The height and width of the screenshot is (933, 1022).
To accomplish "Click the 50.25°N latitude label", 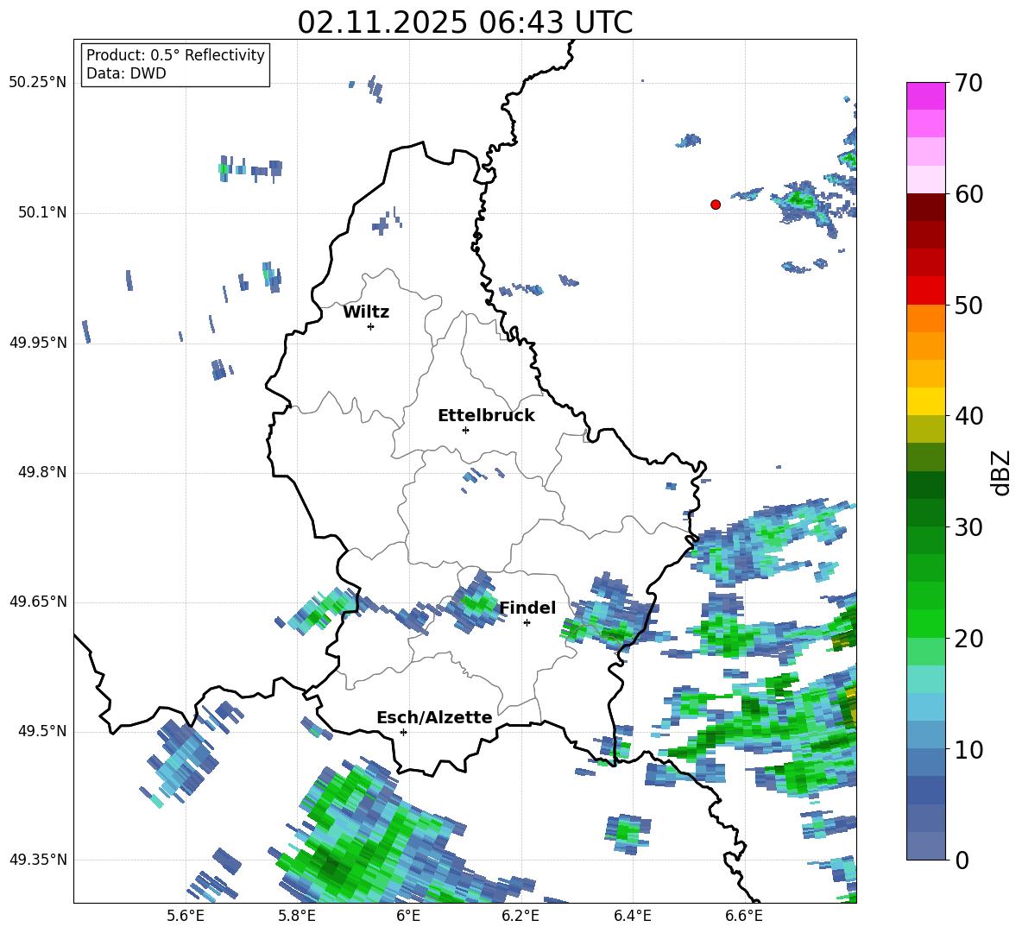I will click(x=38, y=83).
